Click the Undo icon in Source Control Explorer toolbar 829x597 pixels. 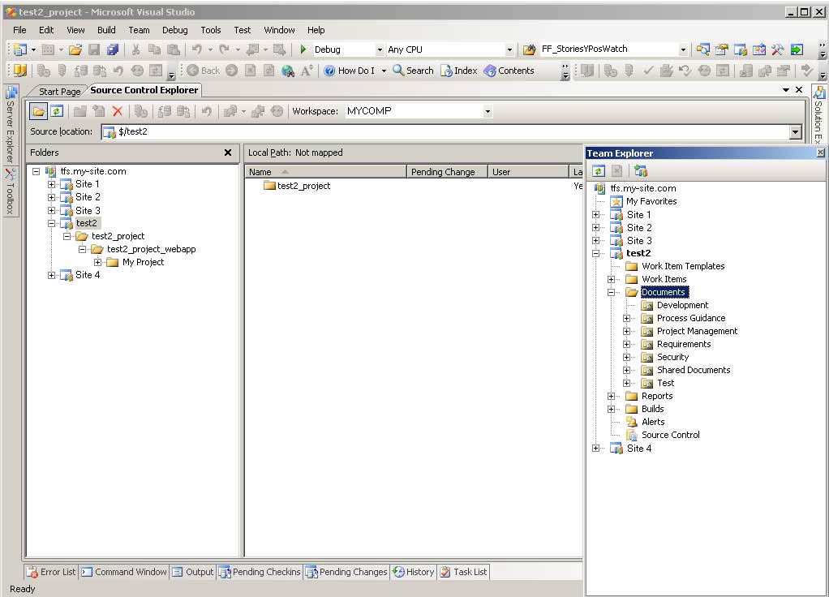pos(206,111)
